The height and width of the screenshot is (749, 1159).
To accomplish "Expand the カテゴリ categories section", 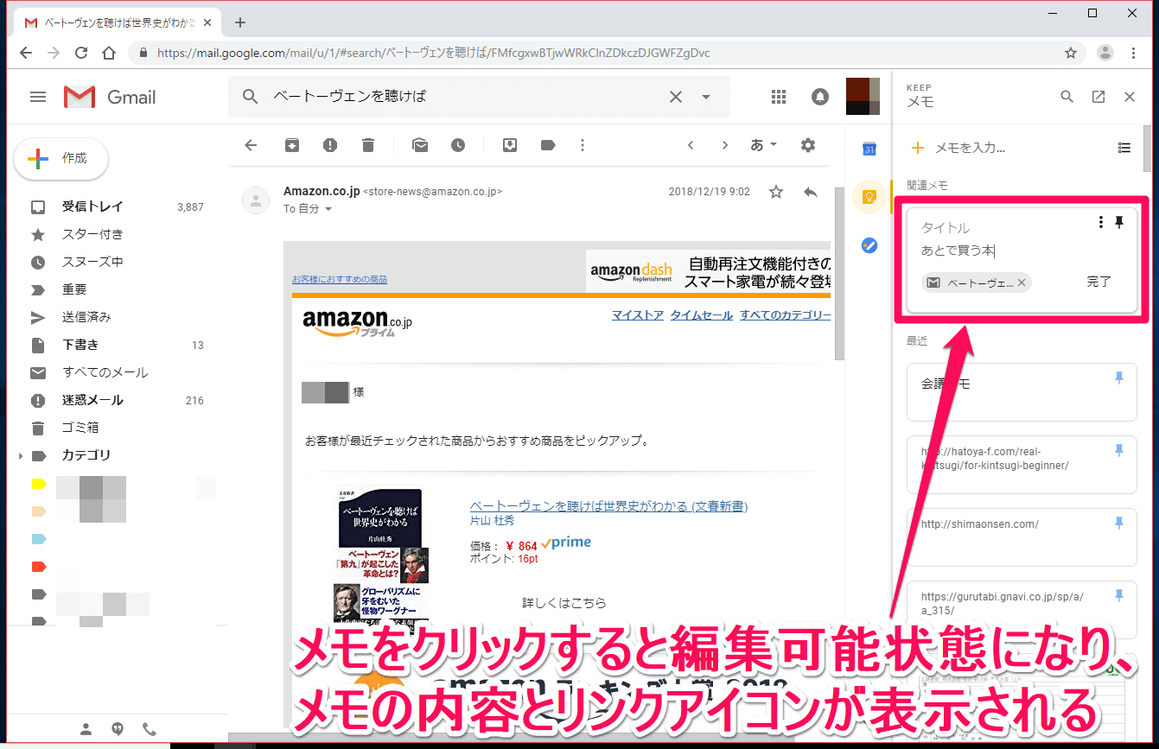I will pyautogui.click(x=20, y=455).
